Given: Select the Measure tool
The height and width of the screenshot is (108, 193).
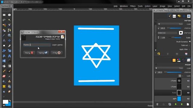Looking at the screenshot, I should click(4, 40).
